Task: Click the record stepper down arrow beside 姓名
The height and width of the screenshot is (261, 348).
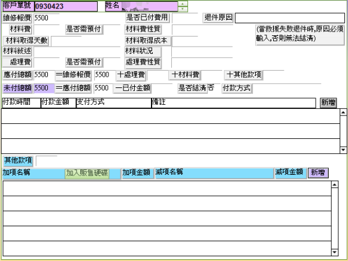Action: pyautogui.click(x=183, y=9)
